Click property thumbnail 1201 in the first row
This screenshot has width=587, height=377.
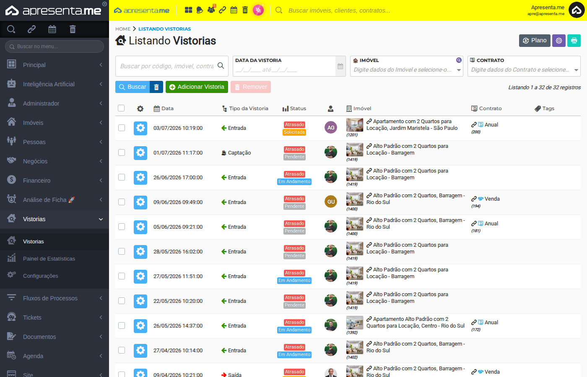coord(355,125)
